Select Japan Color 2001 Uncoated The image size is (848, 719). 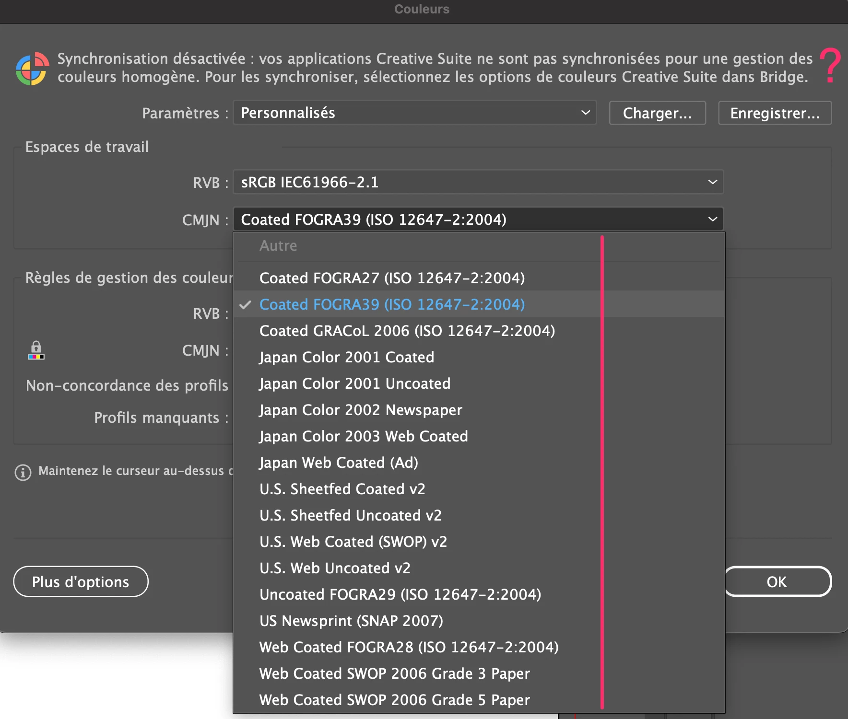pyautogui.click(x=479, y=383)
